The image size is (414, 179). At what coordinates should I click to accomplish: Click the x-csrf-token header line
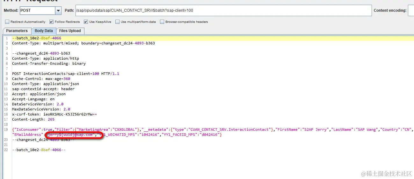54,114
